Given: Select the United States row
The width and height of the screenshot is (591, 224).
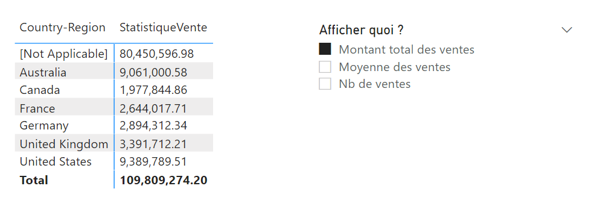Looking at the screenshot, I should coord(114,161).
